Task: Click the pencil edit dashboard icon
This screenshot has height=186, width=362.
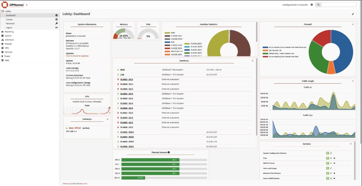Action: pos(352,14)
